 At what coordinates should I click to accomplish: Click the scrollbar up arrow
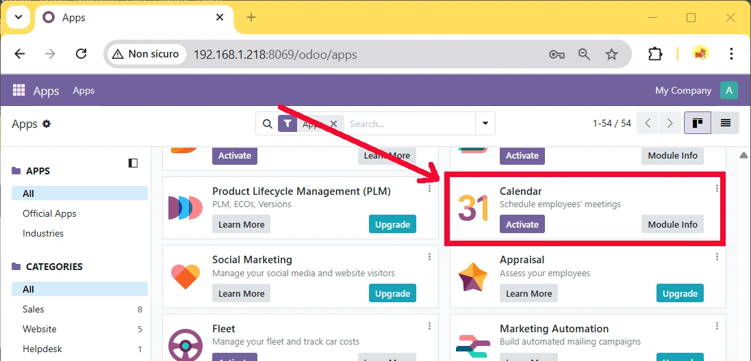coord(743,155)
